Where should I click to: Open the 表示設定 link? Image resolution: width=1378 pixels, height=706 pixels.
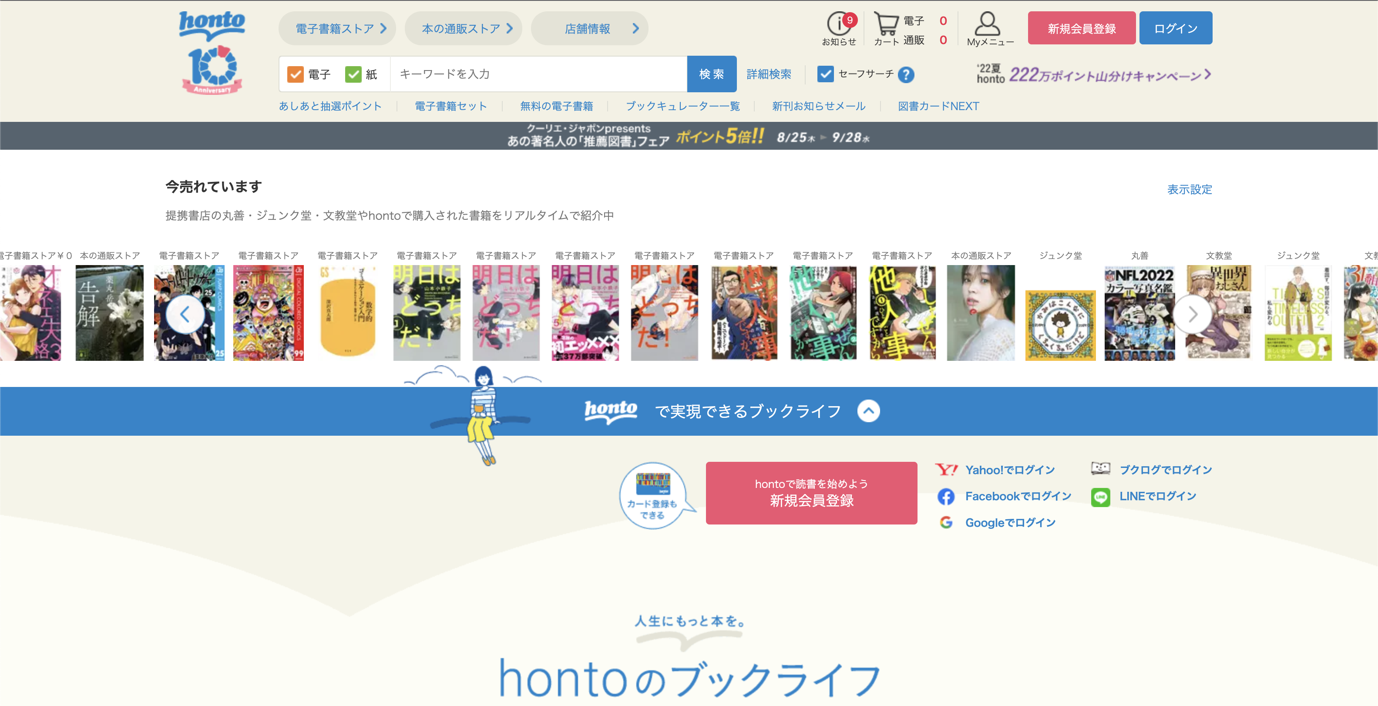pyautogui.click(x=1189, y=189)
